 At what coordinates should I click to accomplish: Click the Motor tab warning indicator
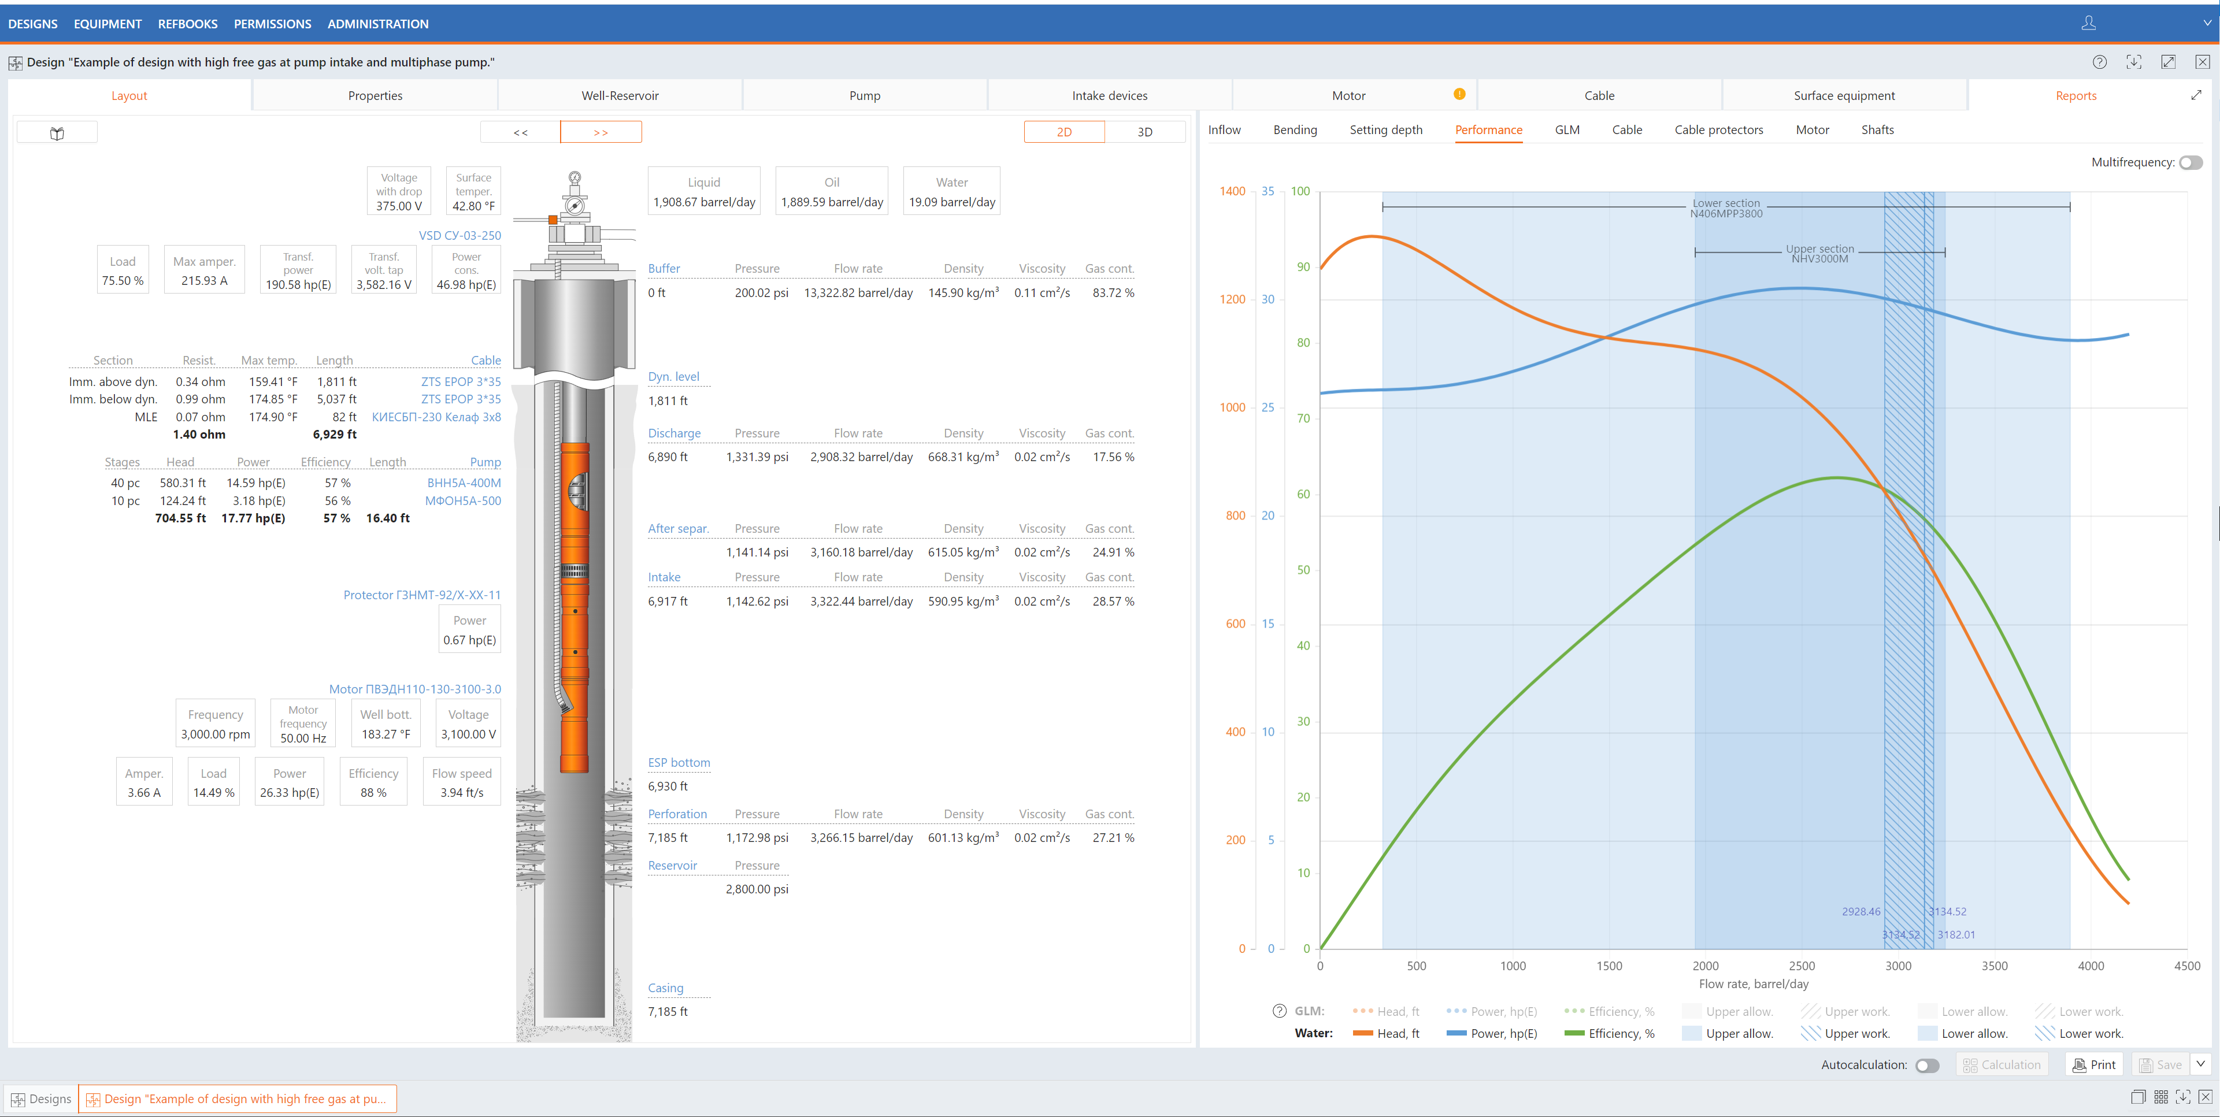pos(1459,94)
